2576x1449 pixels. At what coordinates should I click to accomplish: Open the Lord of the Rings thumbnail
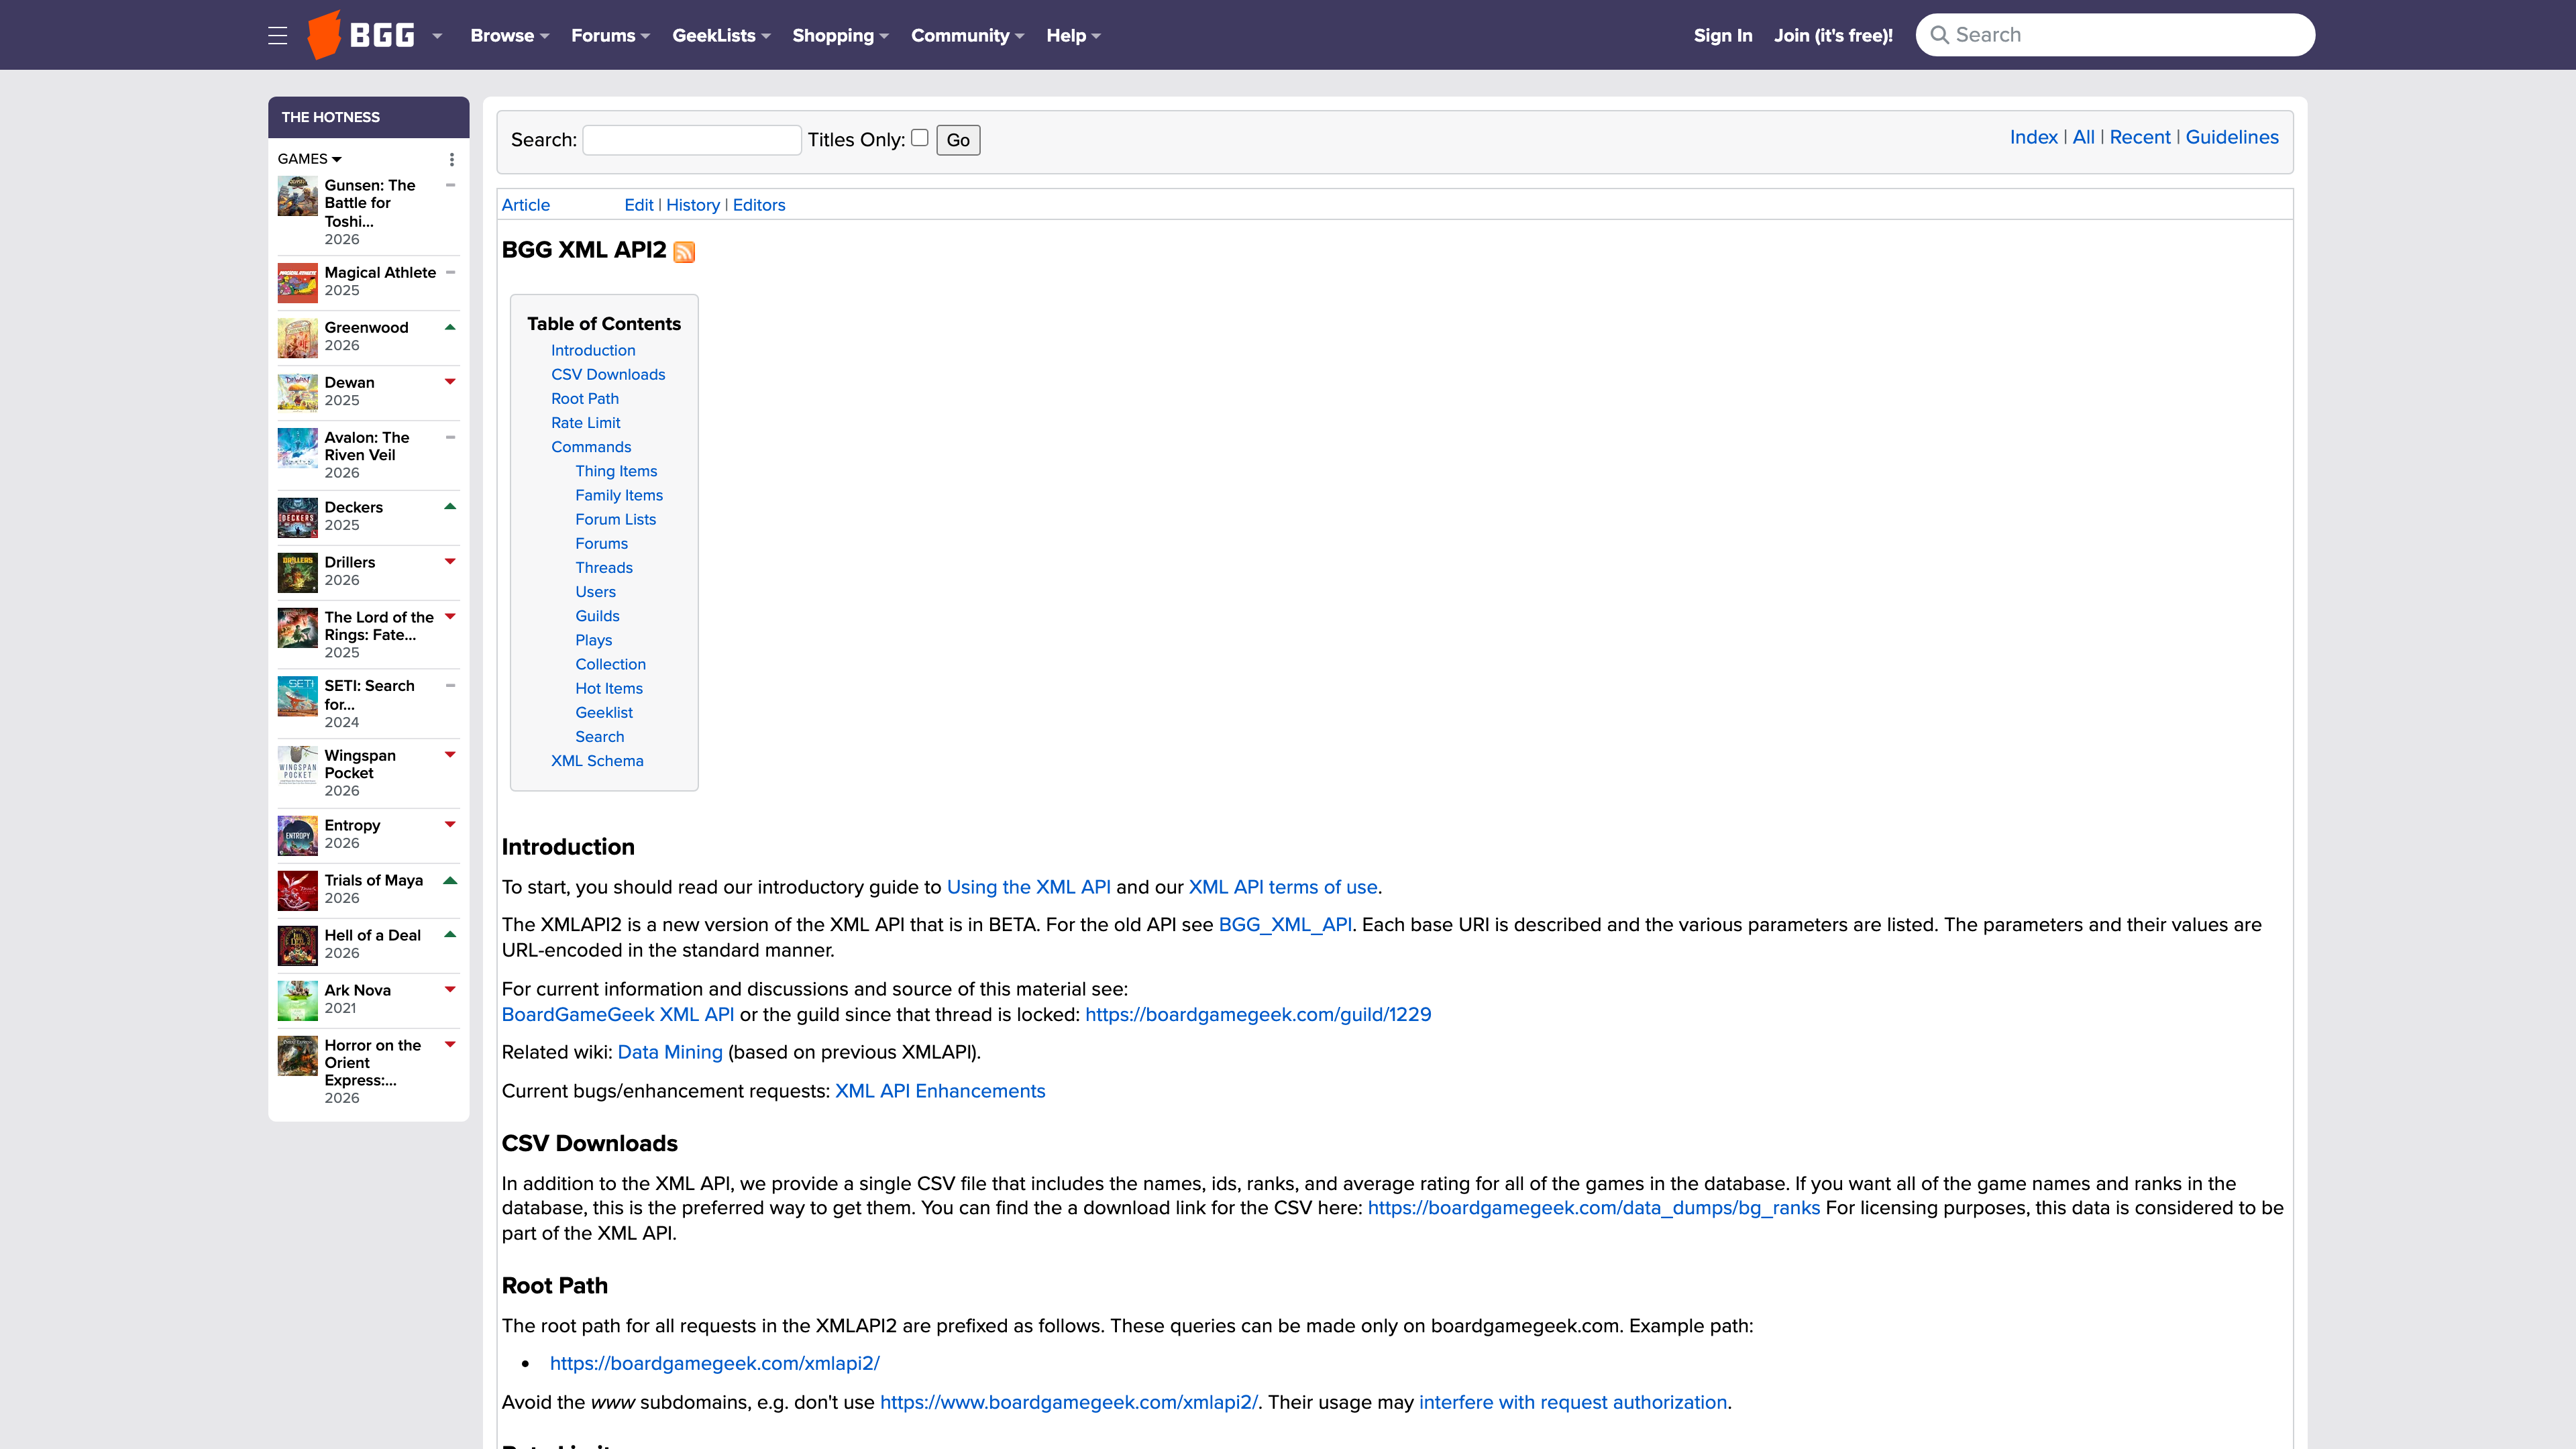point(297,628)
